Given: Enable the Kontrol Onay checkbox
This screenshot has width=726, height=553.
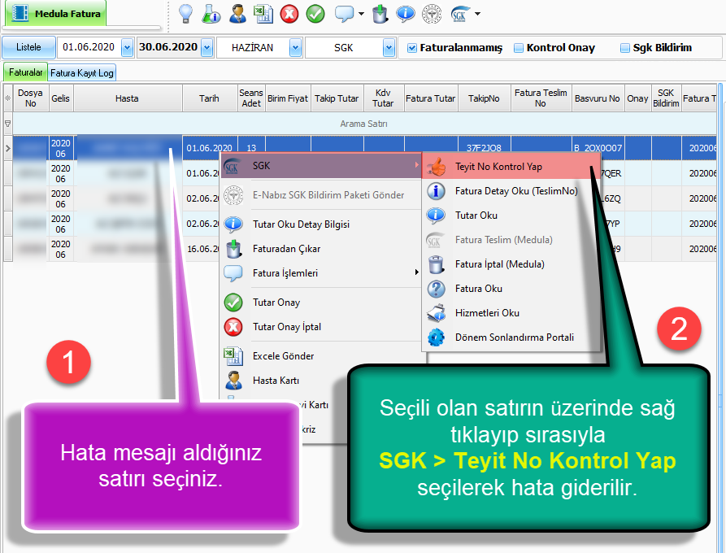Looking at the screenshot, I should 519,48.
